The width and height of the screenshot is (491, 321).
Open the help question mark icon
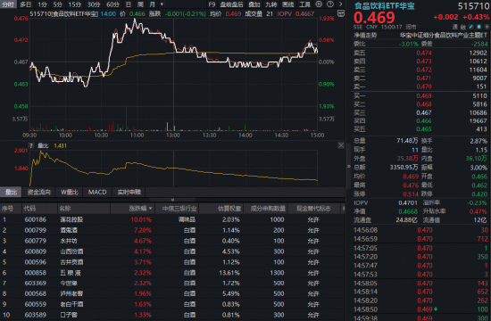(x=330, y=4)
